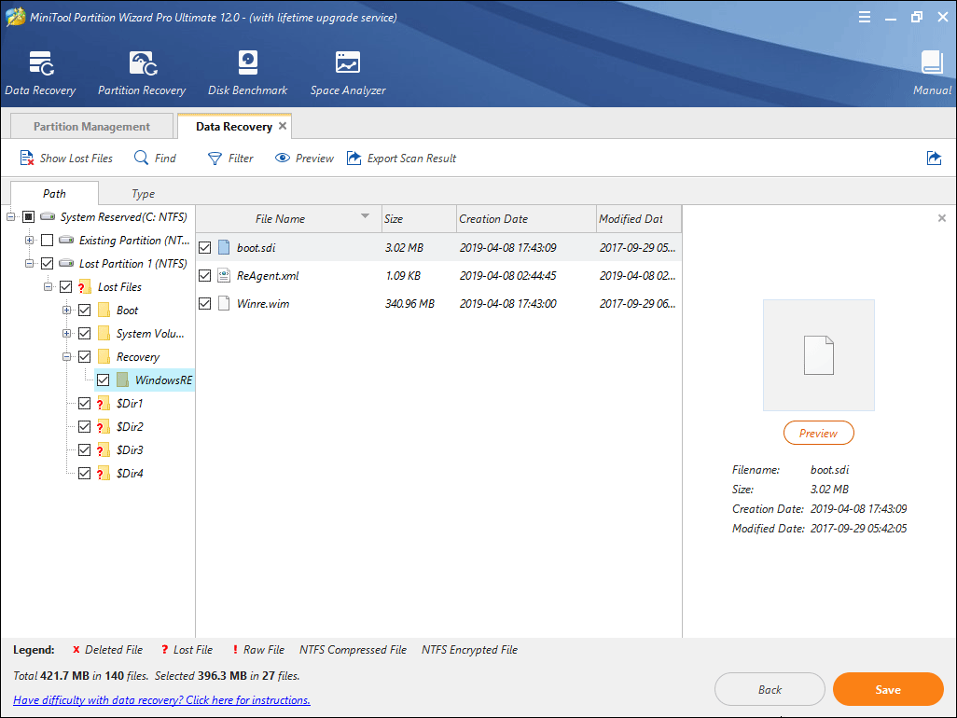Switch to the Type view tab
Screen dimensions: 957x718
click(143, 194)
